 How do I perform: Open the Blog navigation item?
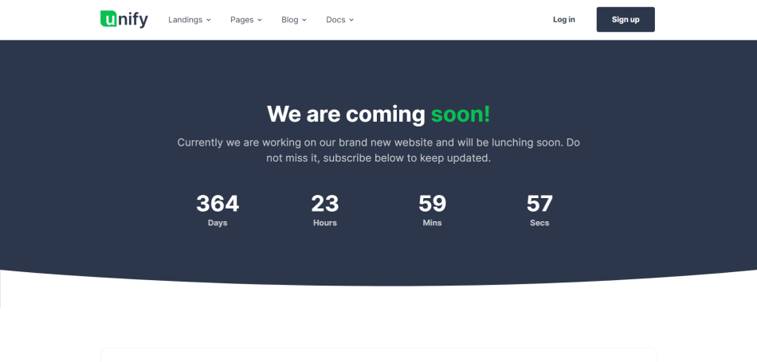click(289, 20)
